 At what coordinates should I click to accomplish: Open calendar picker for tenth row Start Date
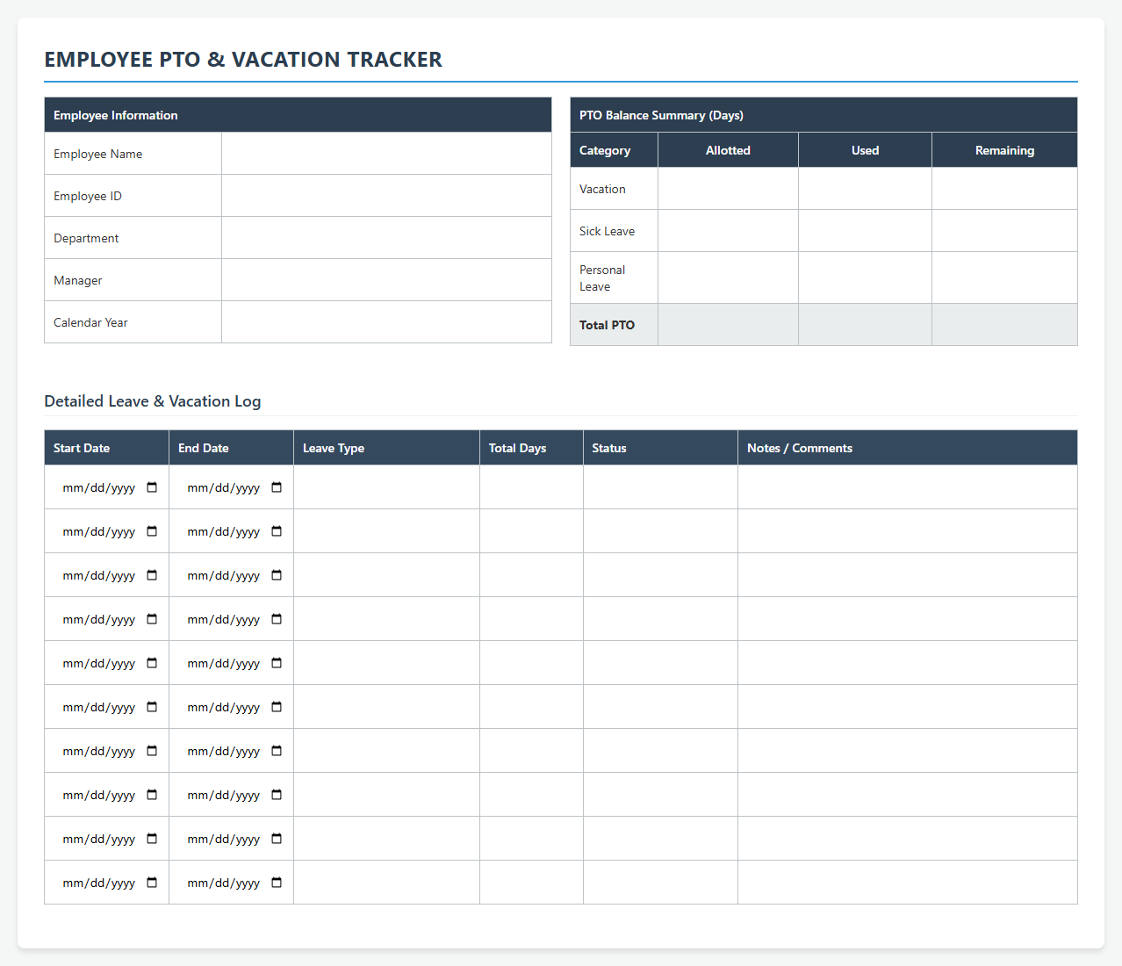(152, 883)
